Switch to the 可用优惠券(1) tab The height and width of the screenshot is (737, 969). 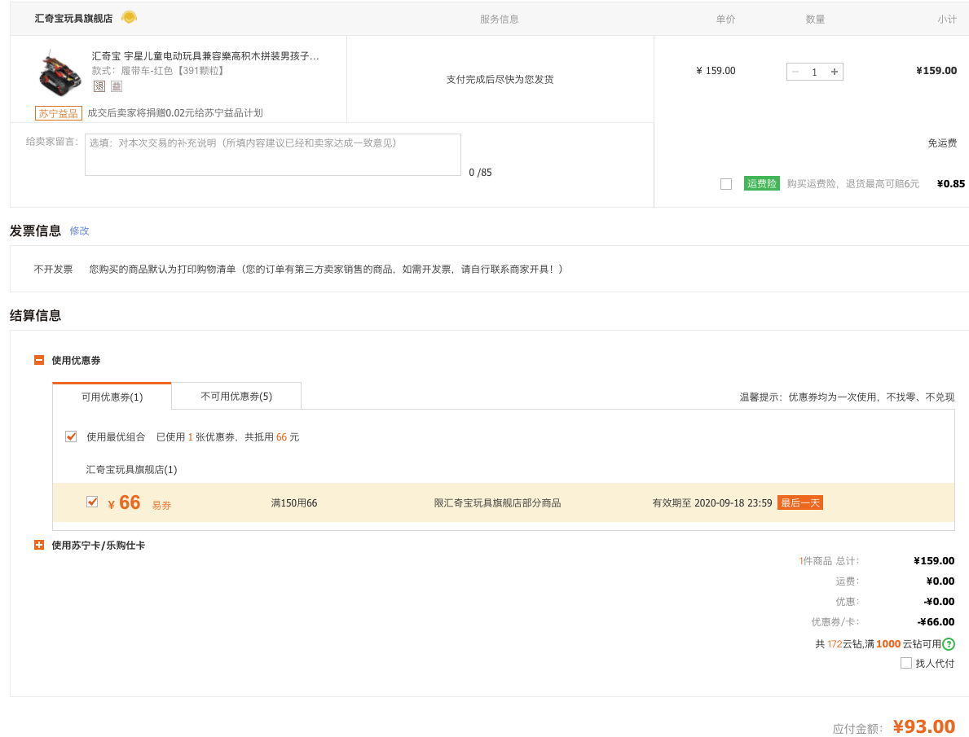pyautogui.click(x=112, y=397)
